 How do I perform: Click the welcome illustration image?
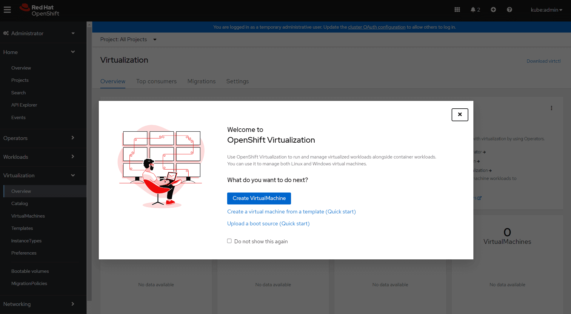pyautogui.click(x=161, y=166)
